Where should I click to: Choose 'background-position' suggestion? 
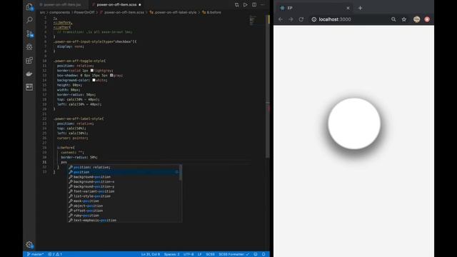click(x=124, y=177)
